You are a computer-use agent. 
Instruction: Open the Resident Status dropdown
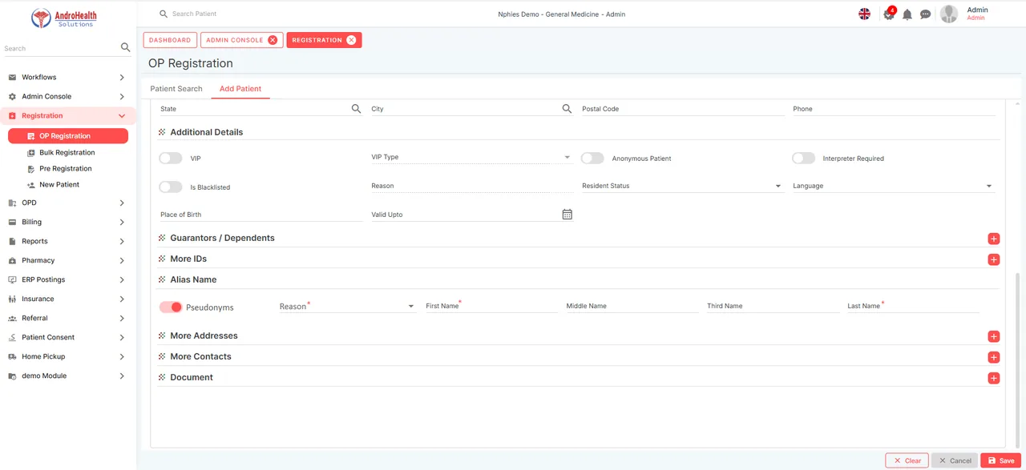click(x=681, y=187)
